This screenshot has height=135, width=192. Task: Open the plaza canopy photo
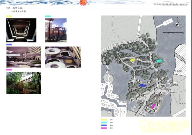point(24,57)
